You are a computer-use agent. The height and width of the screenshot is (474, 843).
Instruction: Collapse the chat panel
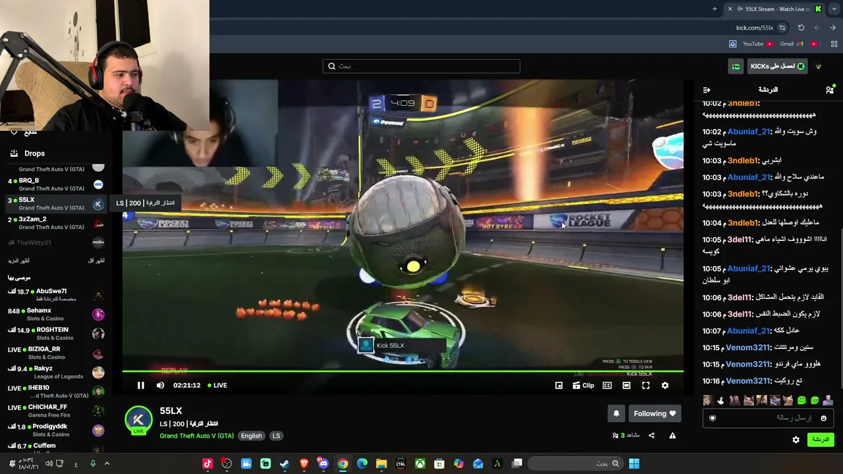707,90
